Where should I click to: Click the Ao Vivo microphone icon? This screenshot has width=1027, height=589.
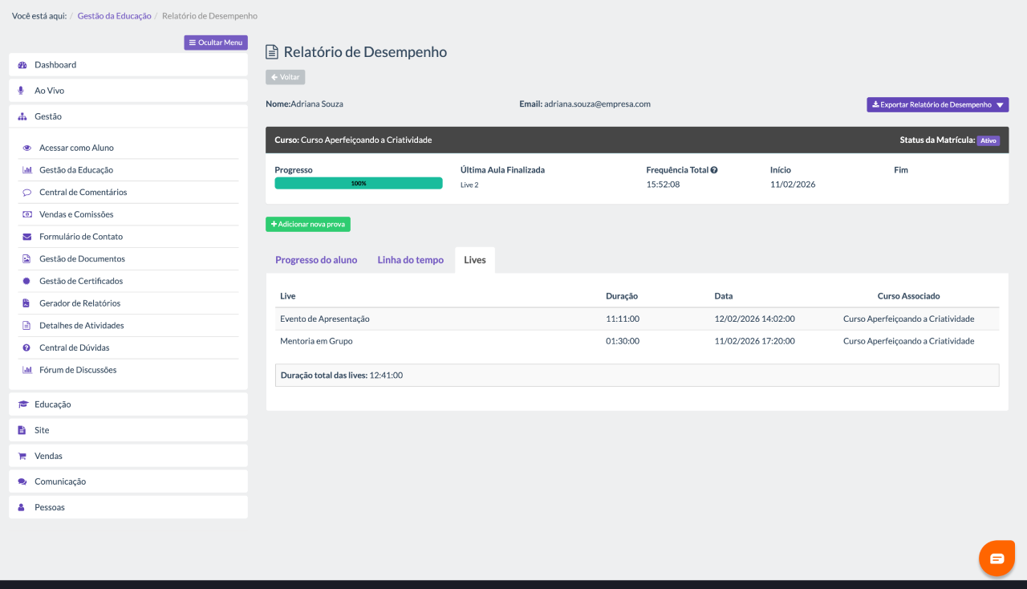pos(22,91)
